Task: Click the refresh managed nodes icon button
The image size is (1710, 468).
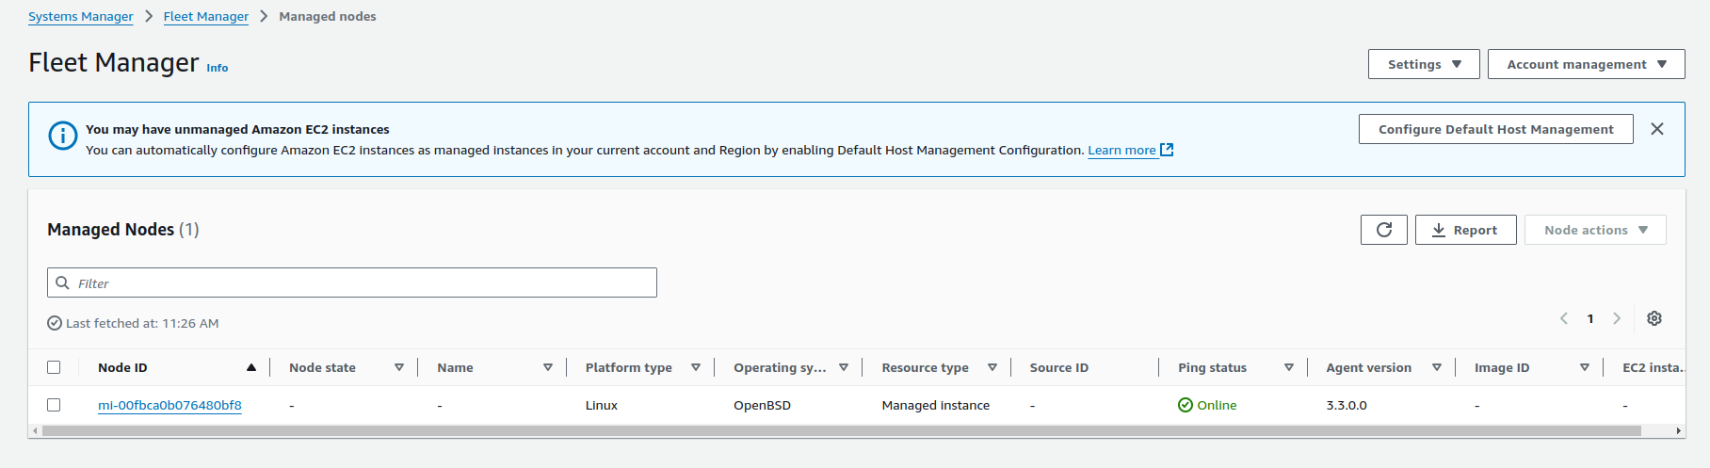Action: 1383,230
